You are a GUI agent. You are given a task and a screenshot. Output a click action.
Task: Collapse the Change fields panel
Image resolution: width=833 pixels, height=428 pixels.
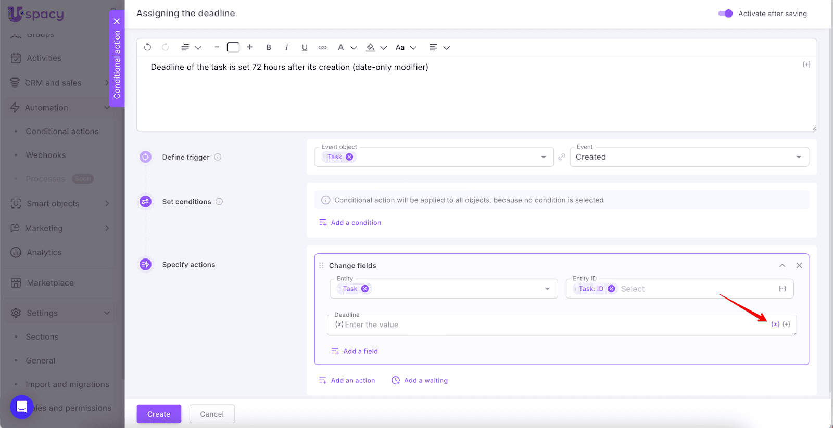(782, 265)
